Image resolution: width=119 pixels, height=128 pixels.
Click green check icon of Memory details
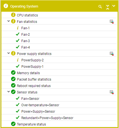[13, 73]
